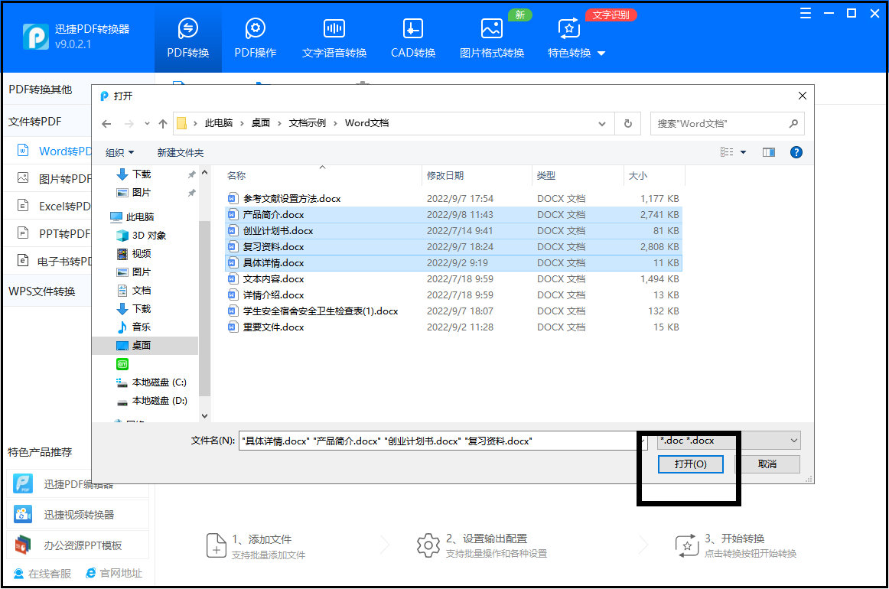
Task: Click 打开(O) button
Action: click(691, 464)
